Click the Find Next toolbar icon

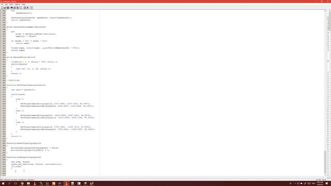14,8
